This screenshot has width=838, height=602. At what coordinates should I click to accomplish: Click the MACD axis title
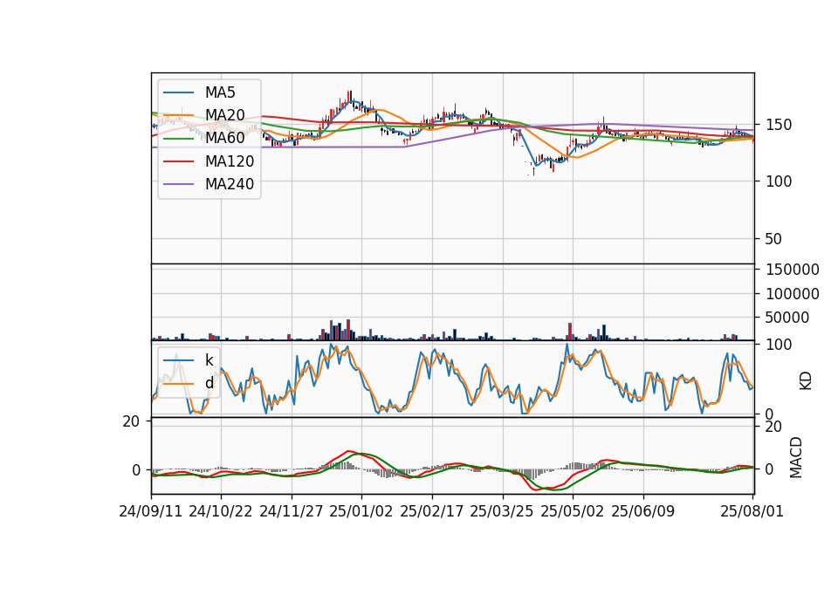(x=796, y=457)
